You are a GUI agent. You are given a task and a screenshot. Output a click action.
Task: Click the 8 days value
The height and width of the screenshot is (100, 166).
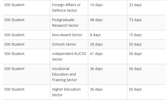[x=95, y=35]
